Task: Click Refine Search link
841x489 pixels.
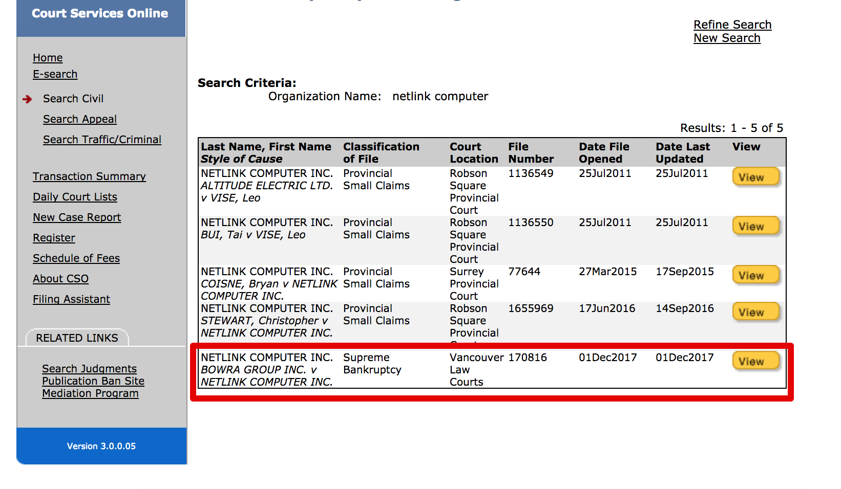Action: 732,25
